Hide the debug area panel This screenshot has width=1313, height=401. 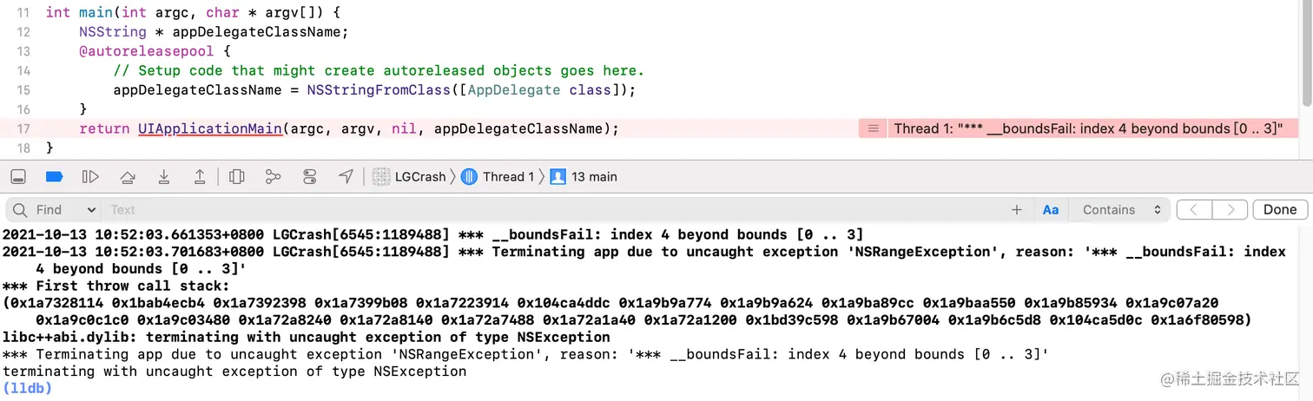(18, 177)
